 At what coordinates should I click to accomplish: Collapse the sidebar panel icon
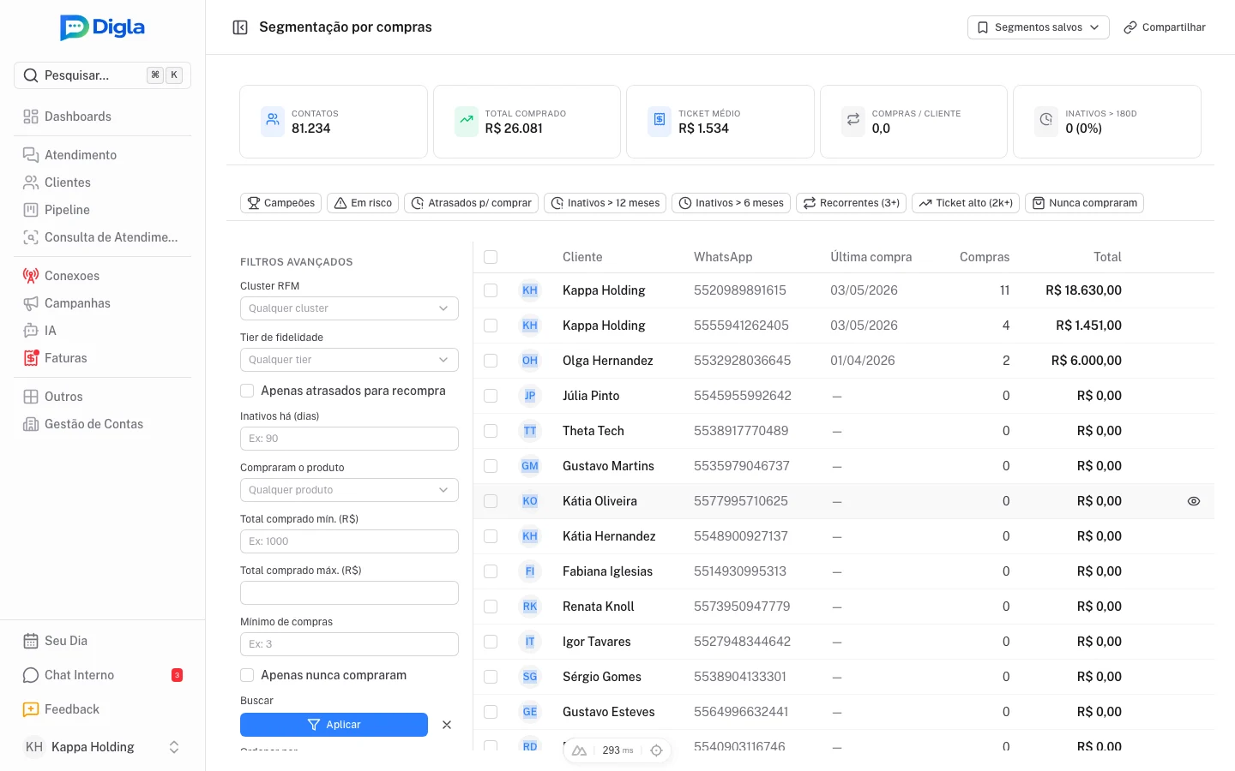(240, 27)
